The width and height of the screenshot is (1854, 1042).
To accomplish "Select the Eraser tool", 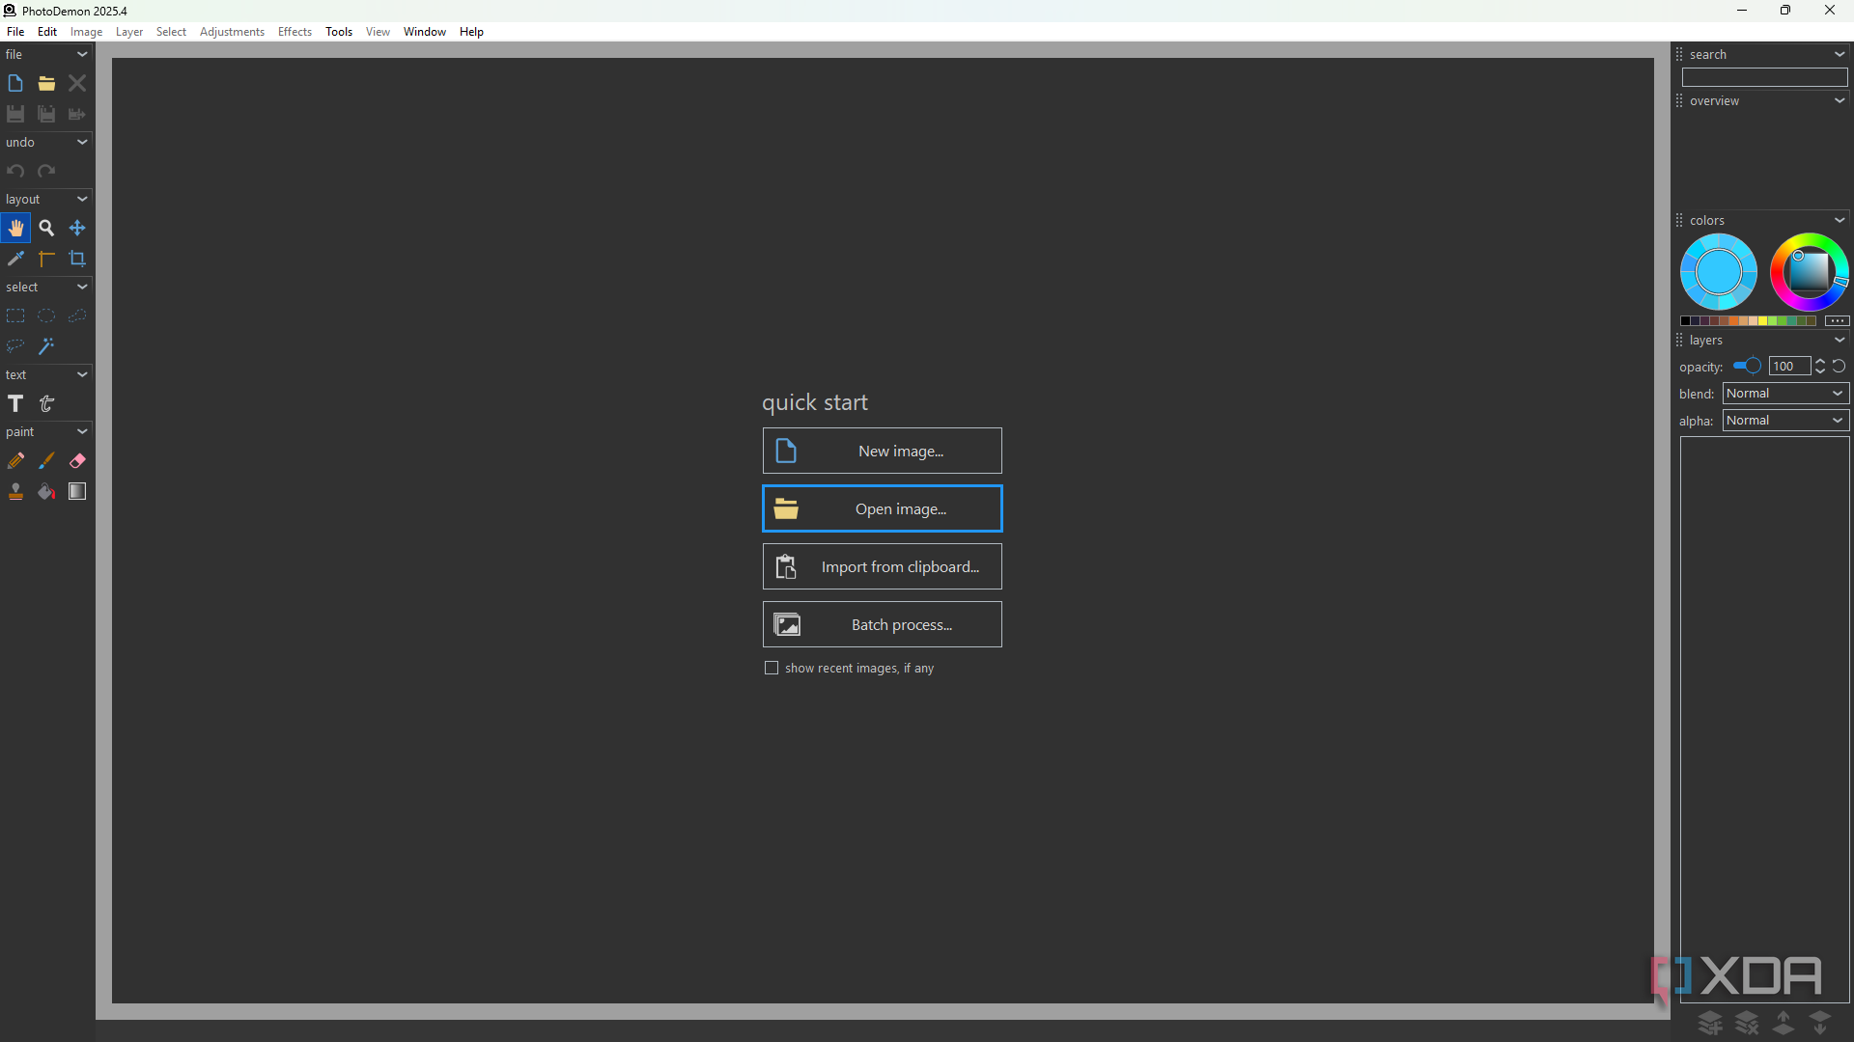I will pyautogui.click(x=77, y=461).
